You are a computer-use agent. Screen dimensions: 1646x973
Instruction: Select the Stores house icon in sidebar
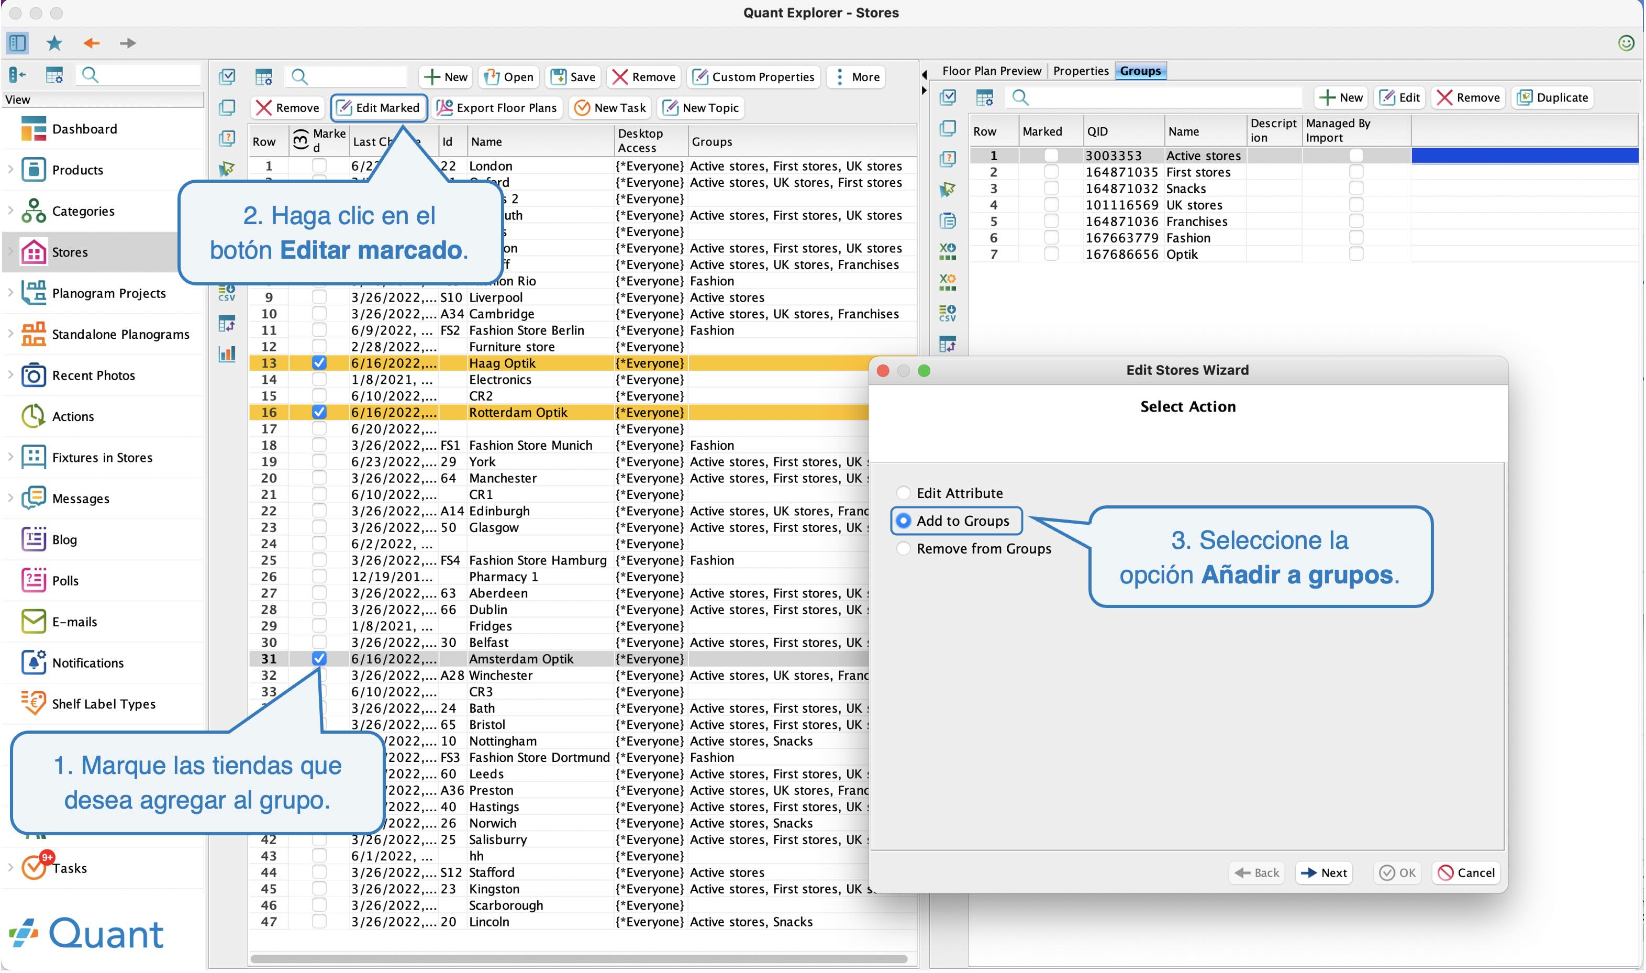click(x=34, y=252)
